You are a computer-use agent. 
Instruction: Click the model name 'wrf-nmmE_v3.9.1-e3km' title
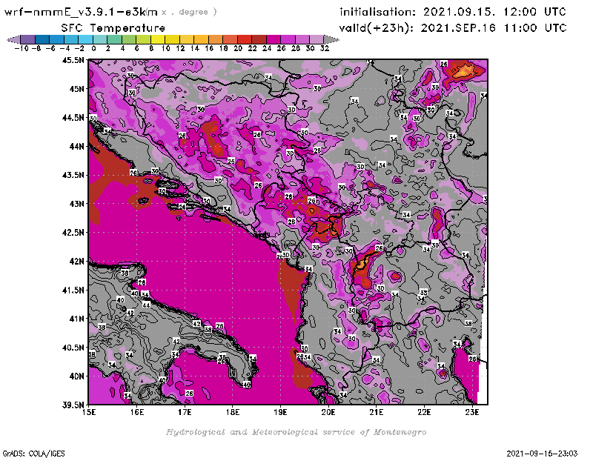81,12
